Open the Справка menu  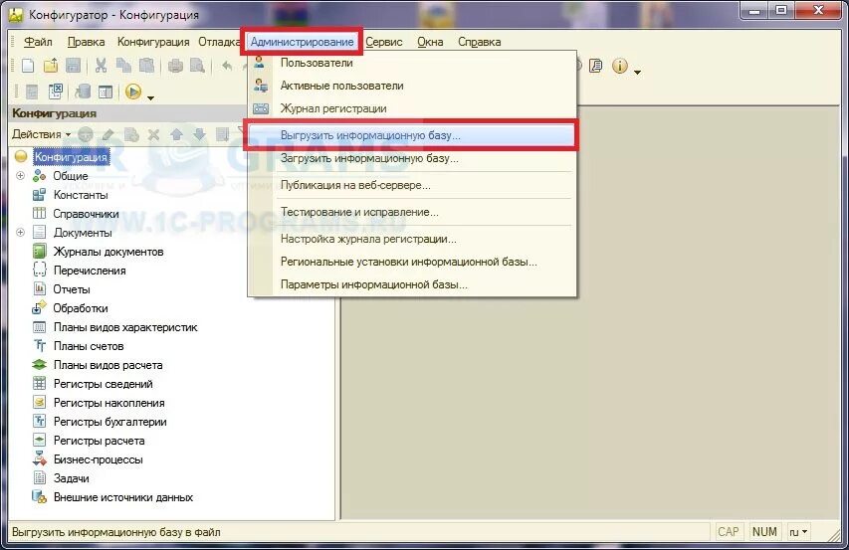click(x=479, y=42)
